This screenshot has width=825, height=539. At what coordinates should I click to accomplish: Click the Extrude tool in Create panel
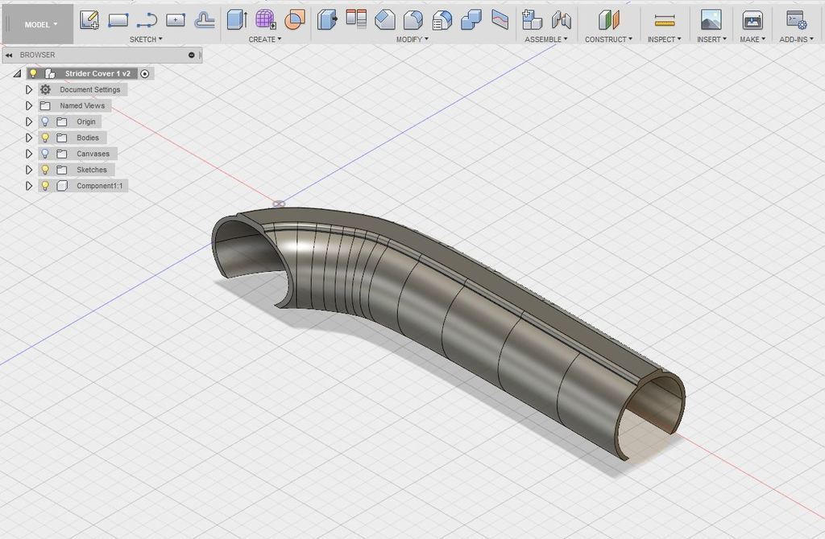tap(237, 18)
